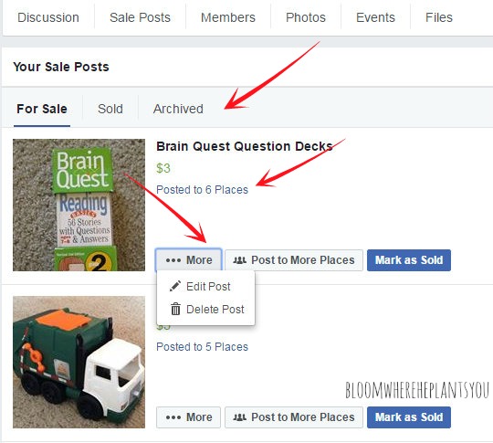Switch to the Sold tab
Viewport: 493px width, 443px height.
click(x=110, y=109)
